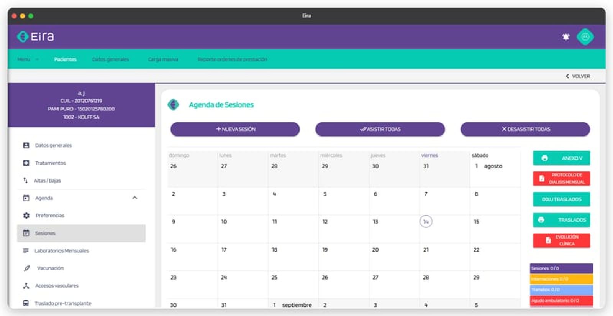This screenshot has width=613, height=316.
Task: Select day 7 in the calendar
Action: click(x=426, y=194)
